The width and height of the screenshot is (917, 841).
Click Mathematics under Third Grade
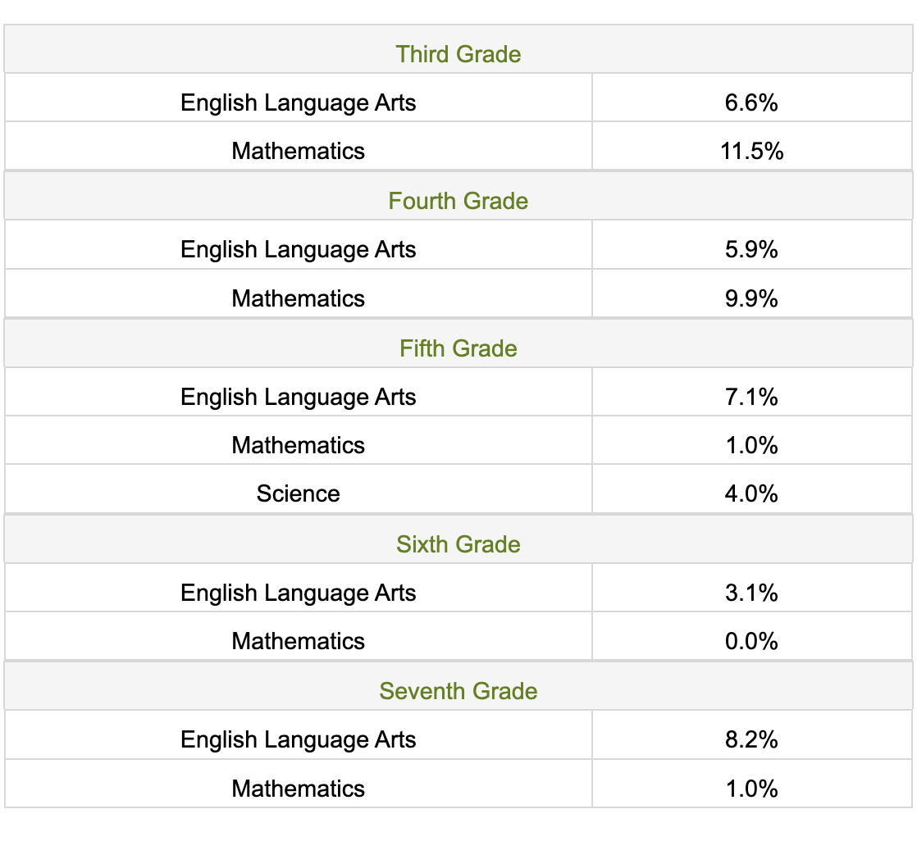(298, 151)
